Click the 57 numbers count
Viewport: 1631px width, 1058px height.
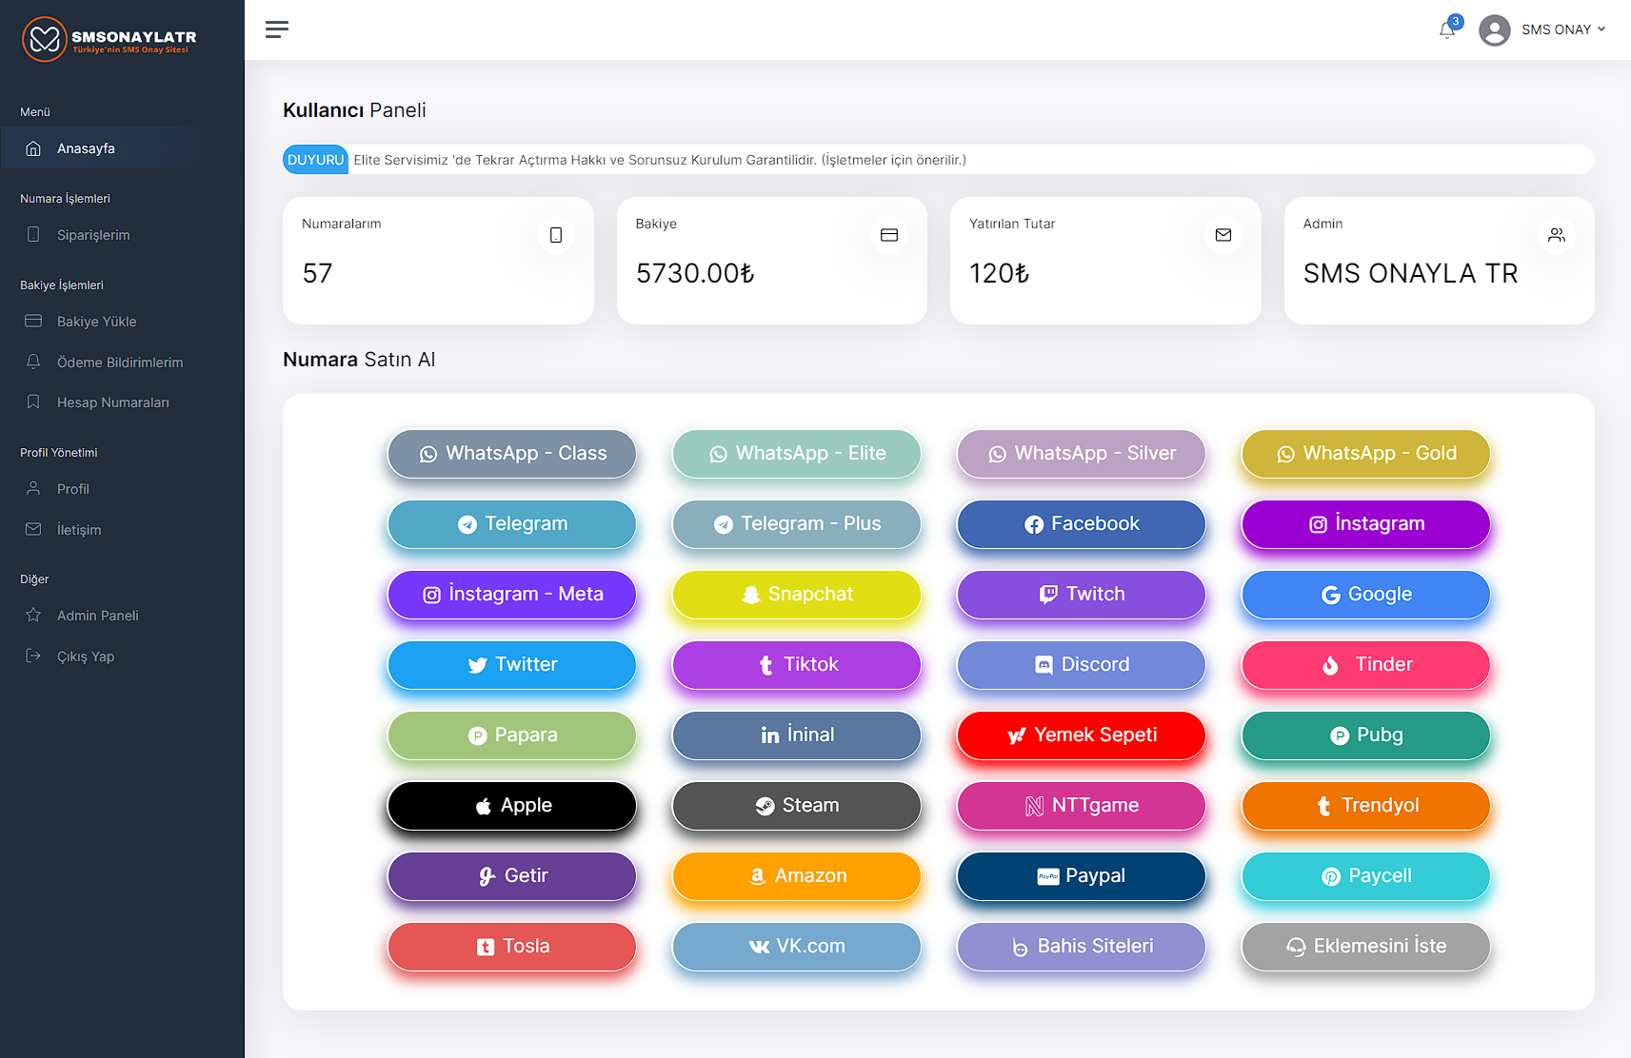[x=317, y=274]
